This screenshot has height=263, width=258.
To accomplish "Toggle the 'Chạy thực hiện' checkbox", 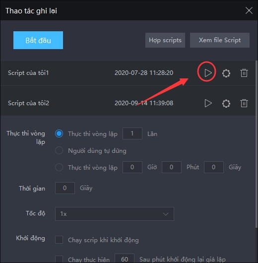I will 59,259.
